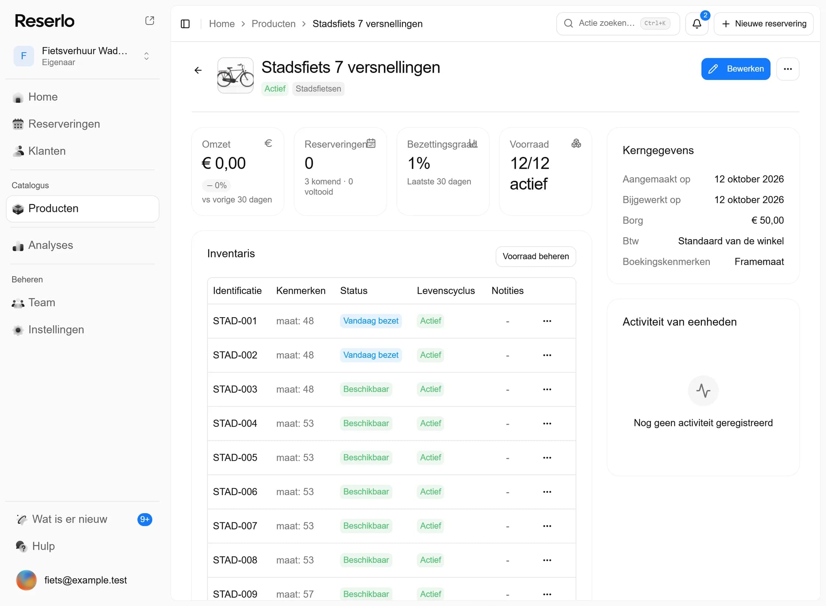Image resolution: width=826 pixels, height=606 pixels.
Task: Open Team in the sidebar
Action: pyautogui.click(x=83, y=303)
